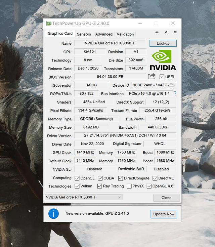215x247 pixels.
Task: Open the GPU selection dropdown
Action: tap(84, 197)
